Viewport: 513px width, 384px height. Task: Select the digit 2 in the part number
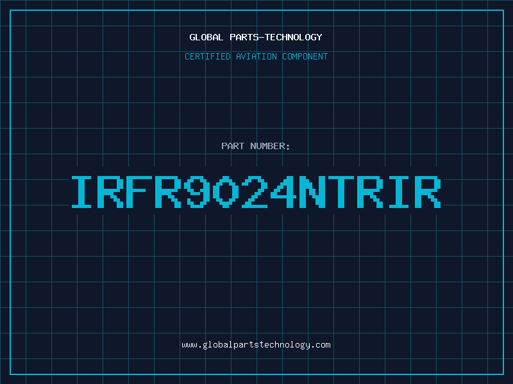(254, 192)
